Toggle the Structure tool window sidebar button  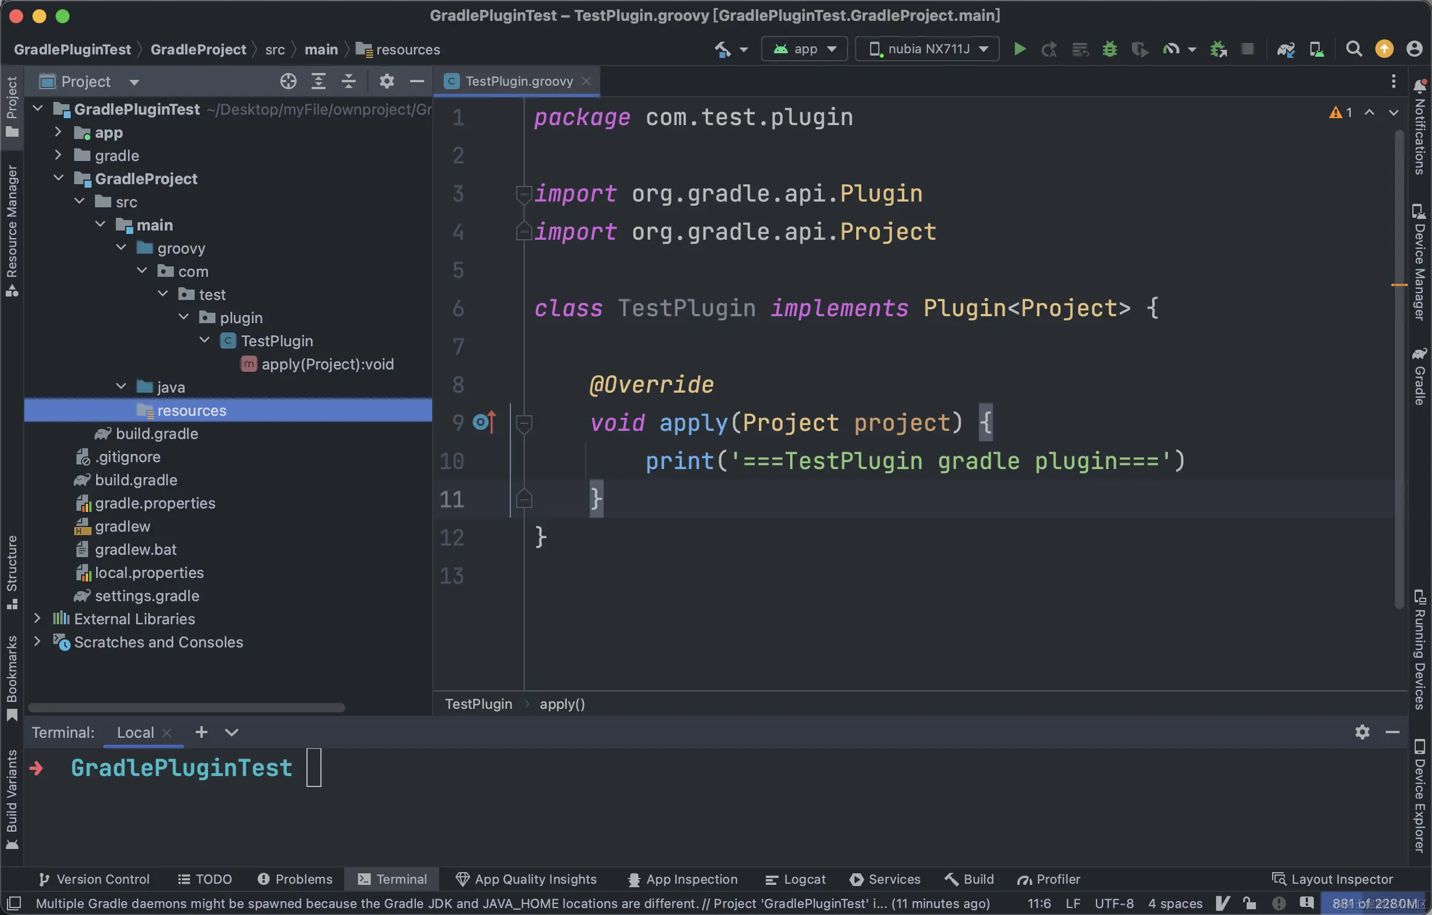pos(12,571)
